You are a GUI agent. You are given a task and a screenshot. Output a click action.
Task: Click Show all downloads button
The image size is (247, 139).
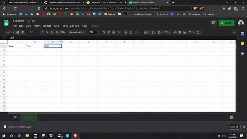click(x=234, y=127)
